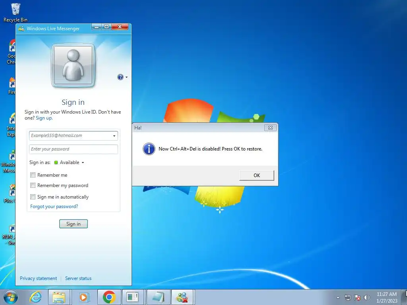
Task: Open the Privacy statement link
Action: [x=39, y=278]
